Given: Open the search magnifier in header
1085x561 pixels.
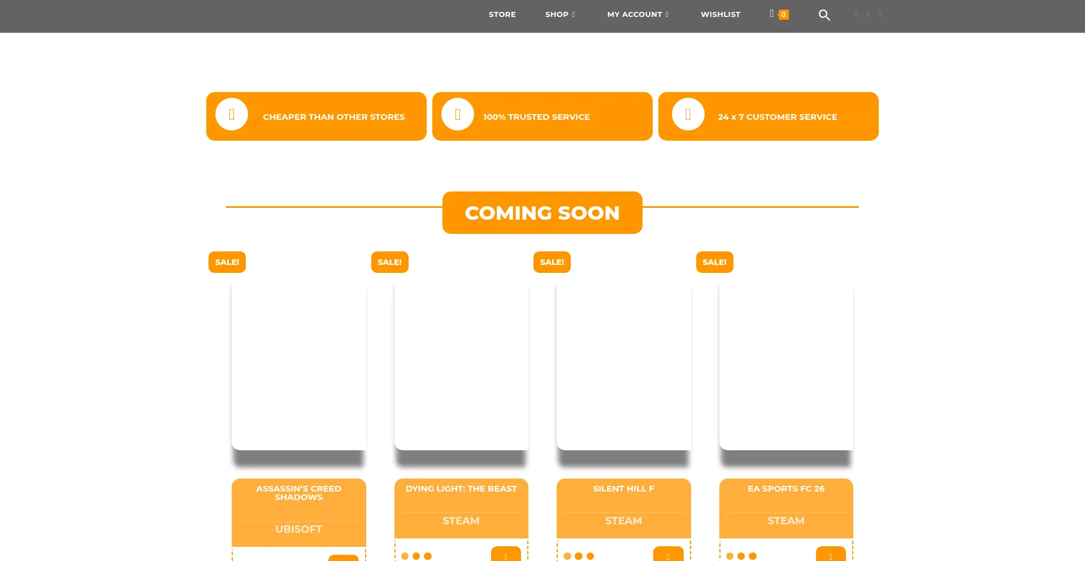Looking at the screenshot, I should coord(824,15).
